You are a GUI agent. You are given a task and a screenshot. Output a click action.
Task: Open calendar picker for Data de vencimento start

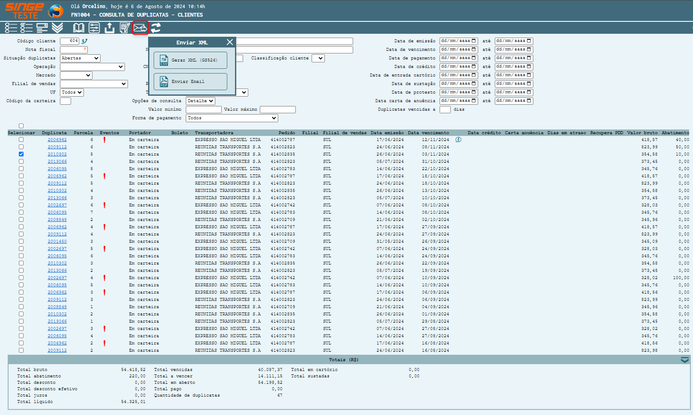pos(474,50)
